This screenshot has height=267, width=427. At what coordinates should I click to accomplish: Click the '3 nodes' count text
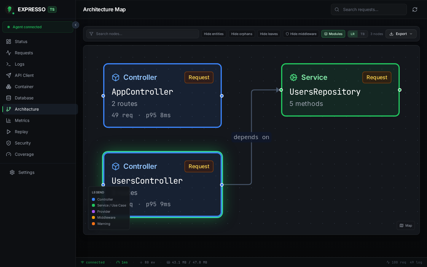[x=377, y=34]
